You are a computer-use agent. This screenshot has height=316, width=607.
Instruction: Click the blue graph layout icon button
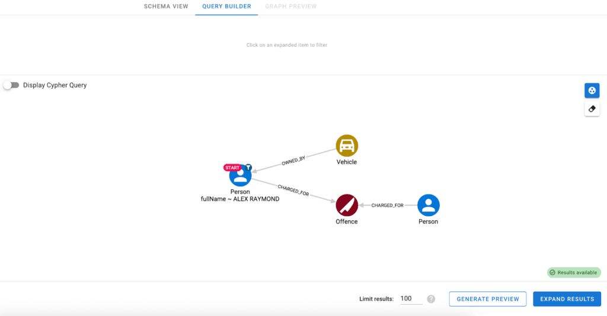pyautogui.click(x=592, y=91)
